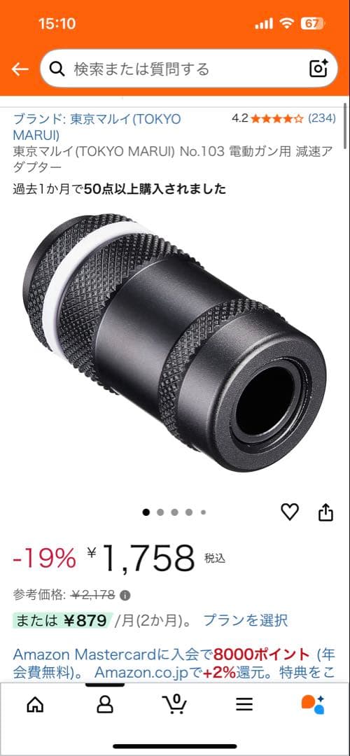Image resolution: width=350 pixels, height=756 pixels.
Task: Open Rufus AI assistant chat icon
Action: point(314,704)
